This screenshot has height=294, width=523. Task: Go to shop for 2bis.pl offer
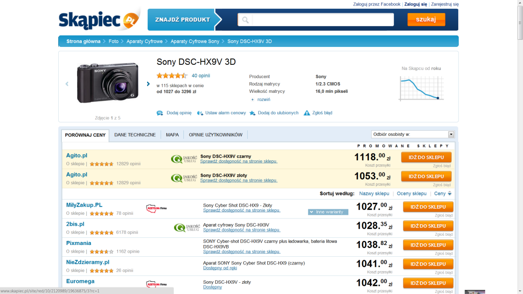(x=429, y=226)
